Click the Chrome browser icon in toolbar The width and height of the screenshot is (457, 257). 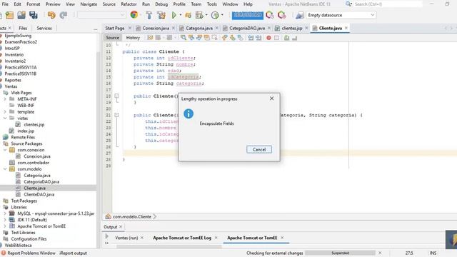[134, 15]
